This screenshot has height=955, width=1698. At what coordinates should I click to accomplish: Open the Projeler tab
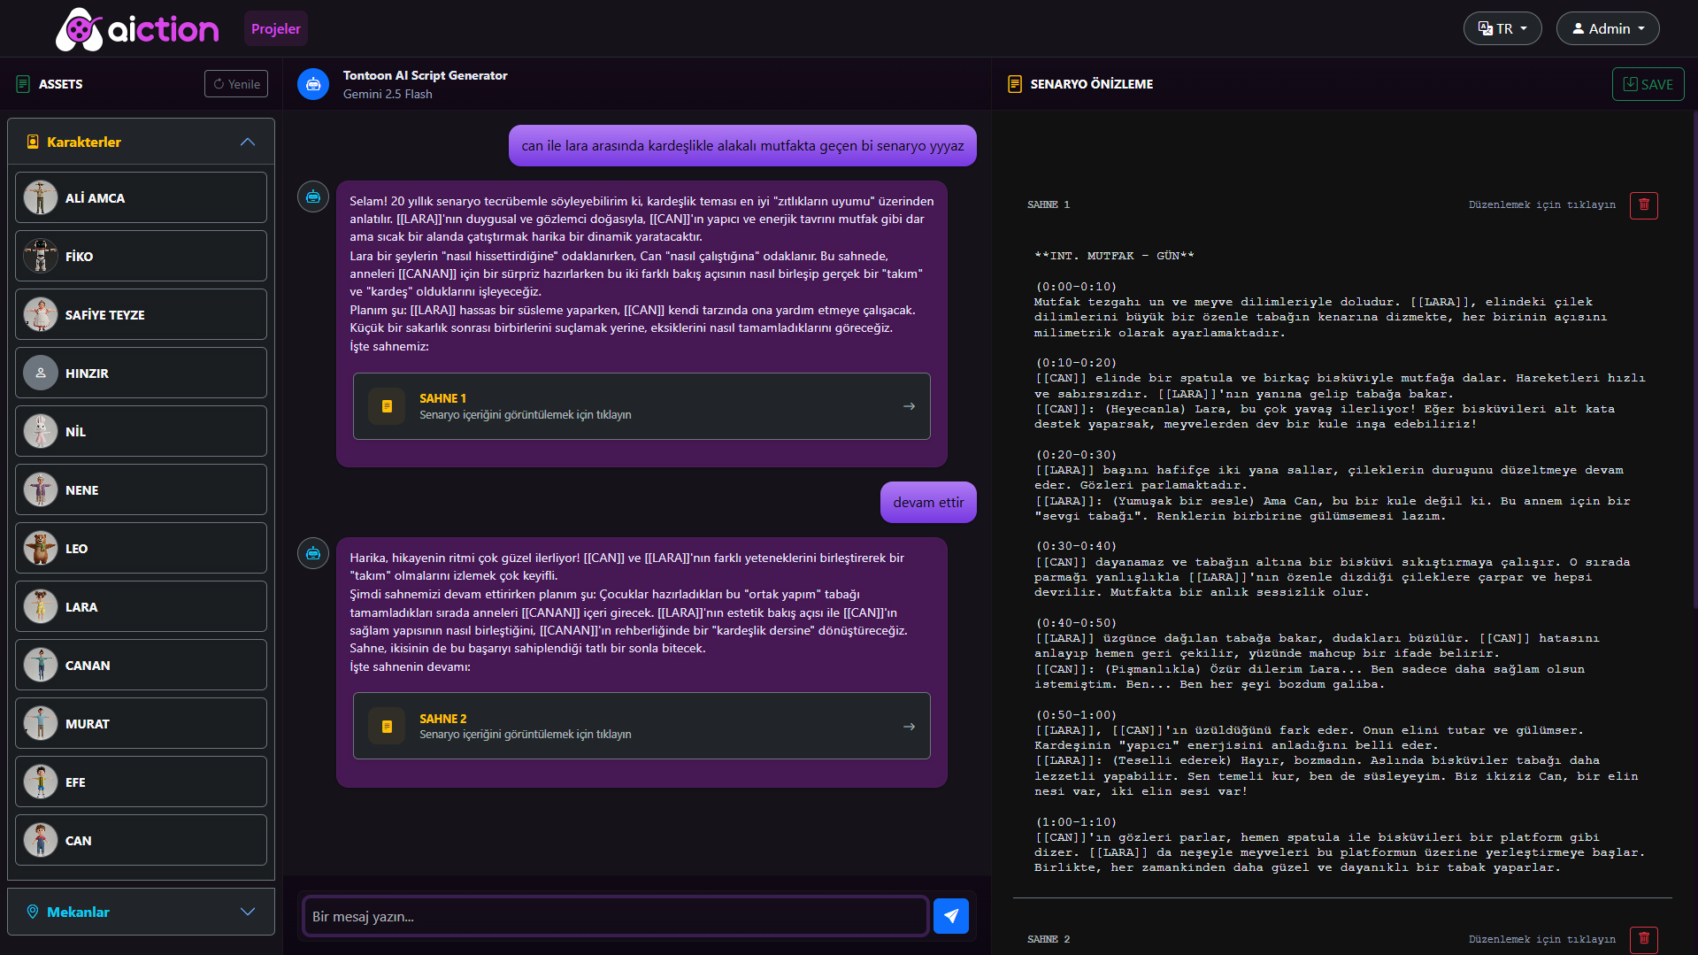click(x=275, y=28)
